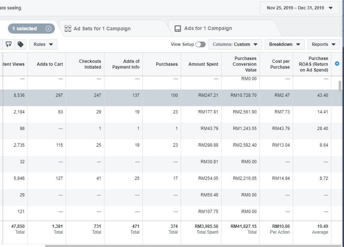Click the Ads tab screen icon

[178, 29]
